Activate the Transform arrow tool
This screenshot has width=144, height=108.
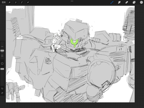(28, 2)
